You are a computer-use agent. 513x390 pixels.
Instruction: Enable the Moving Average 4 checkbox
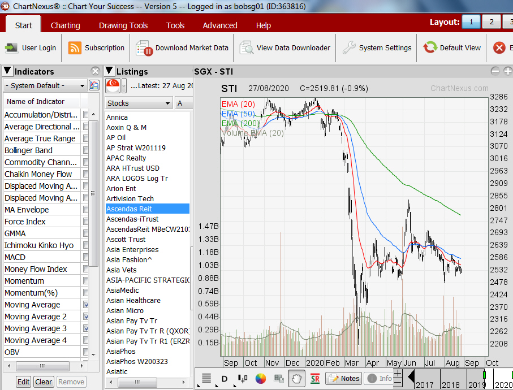86,340
